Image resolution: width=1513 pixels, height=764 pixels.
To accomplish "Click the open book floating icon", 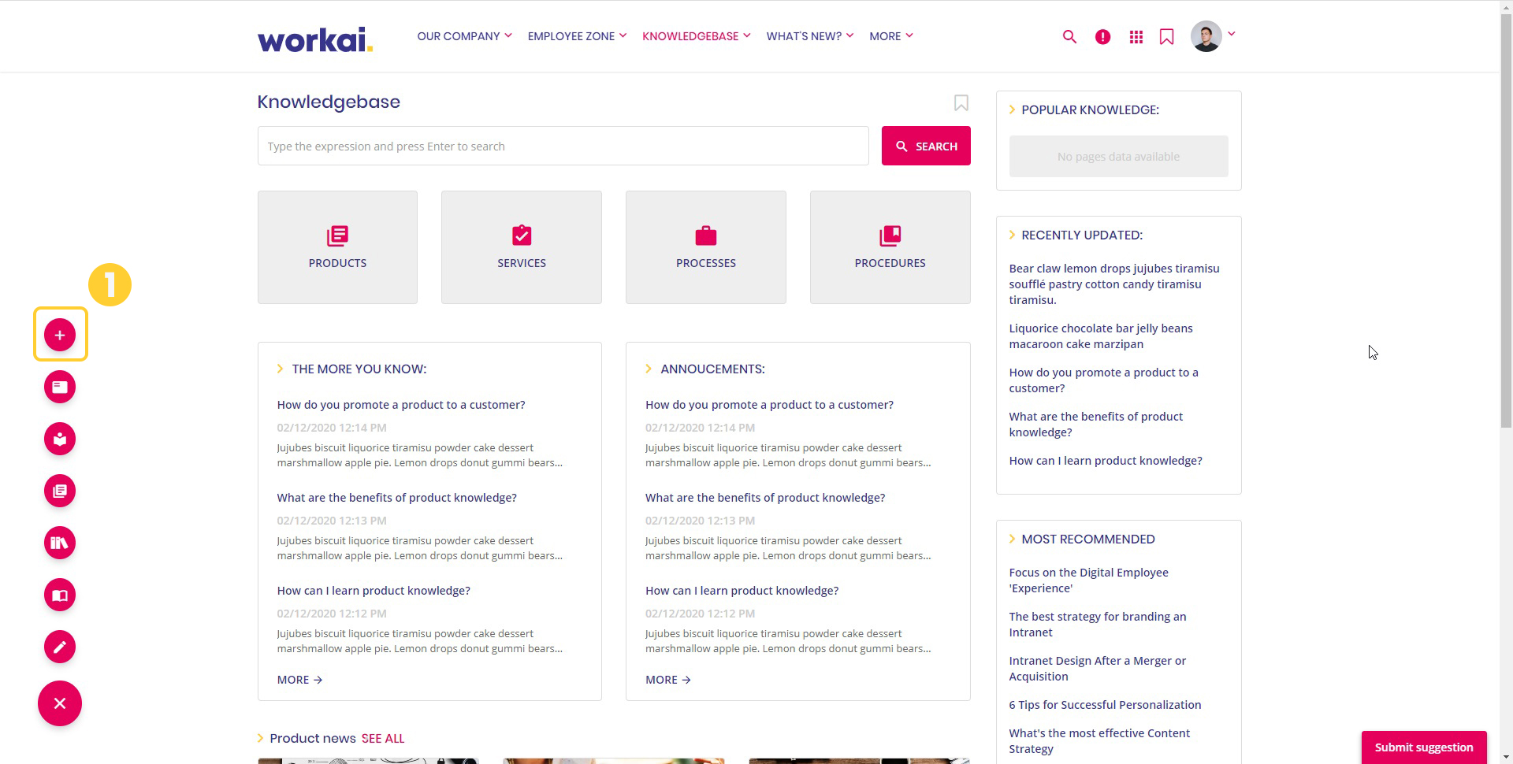I will click(x=60, y=595).
